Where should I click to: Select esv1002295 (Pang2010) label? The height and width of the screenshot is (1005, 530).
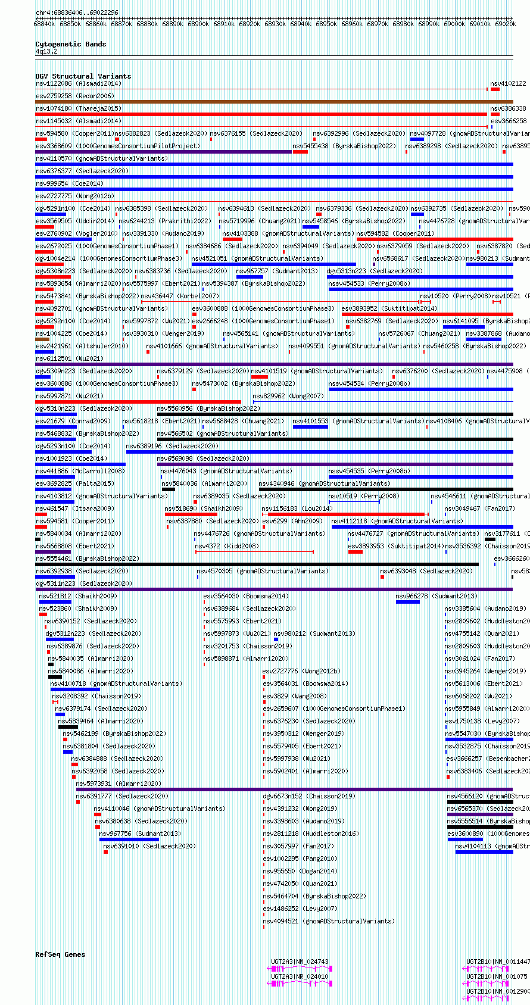pos(300,859)
